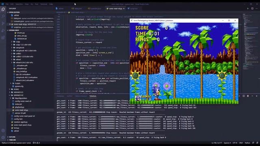The image size is (260, 146).
Task: Split the editor with the split icon
Action: pos(252,9)
